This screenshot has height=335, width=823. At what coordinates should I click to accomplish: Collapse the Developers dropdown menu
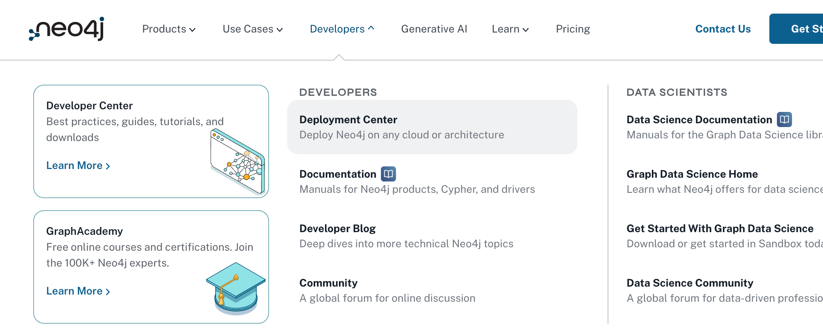[342, 29]
